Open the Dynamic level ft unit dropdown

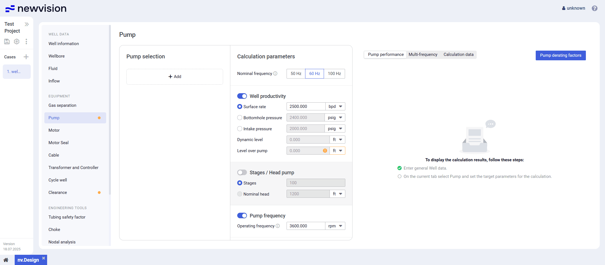click(x=337, y=140)
